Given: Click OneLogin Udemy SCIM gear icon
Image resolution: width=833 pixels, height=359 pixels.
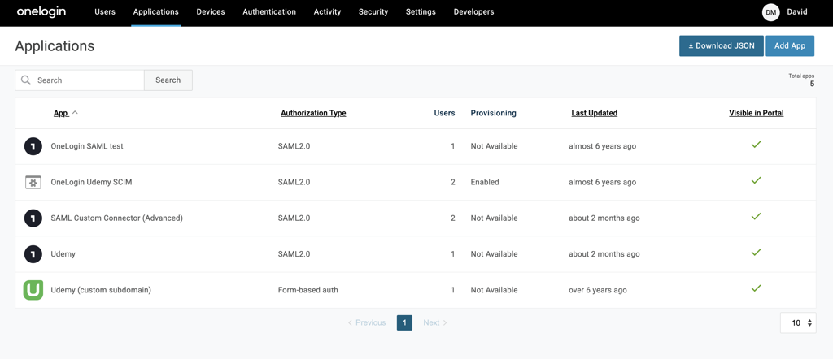Looking at the screenshot, I should click(33, 182).
